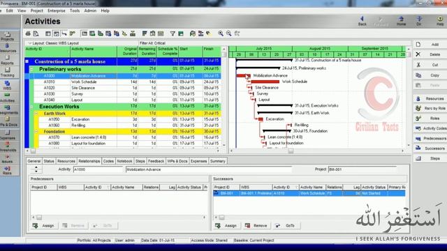
Task: Open WBS from the left sidebar
Action: pyautogui.click(x=8, y=85)
